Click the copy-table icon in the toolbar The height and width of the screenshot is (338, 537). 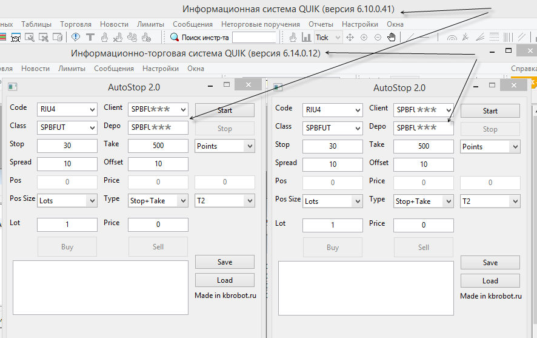pos(58,38)
